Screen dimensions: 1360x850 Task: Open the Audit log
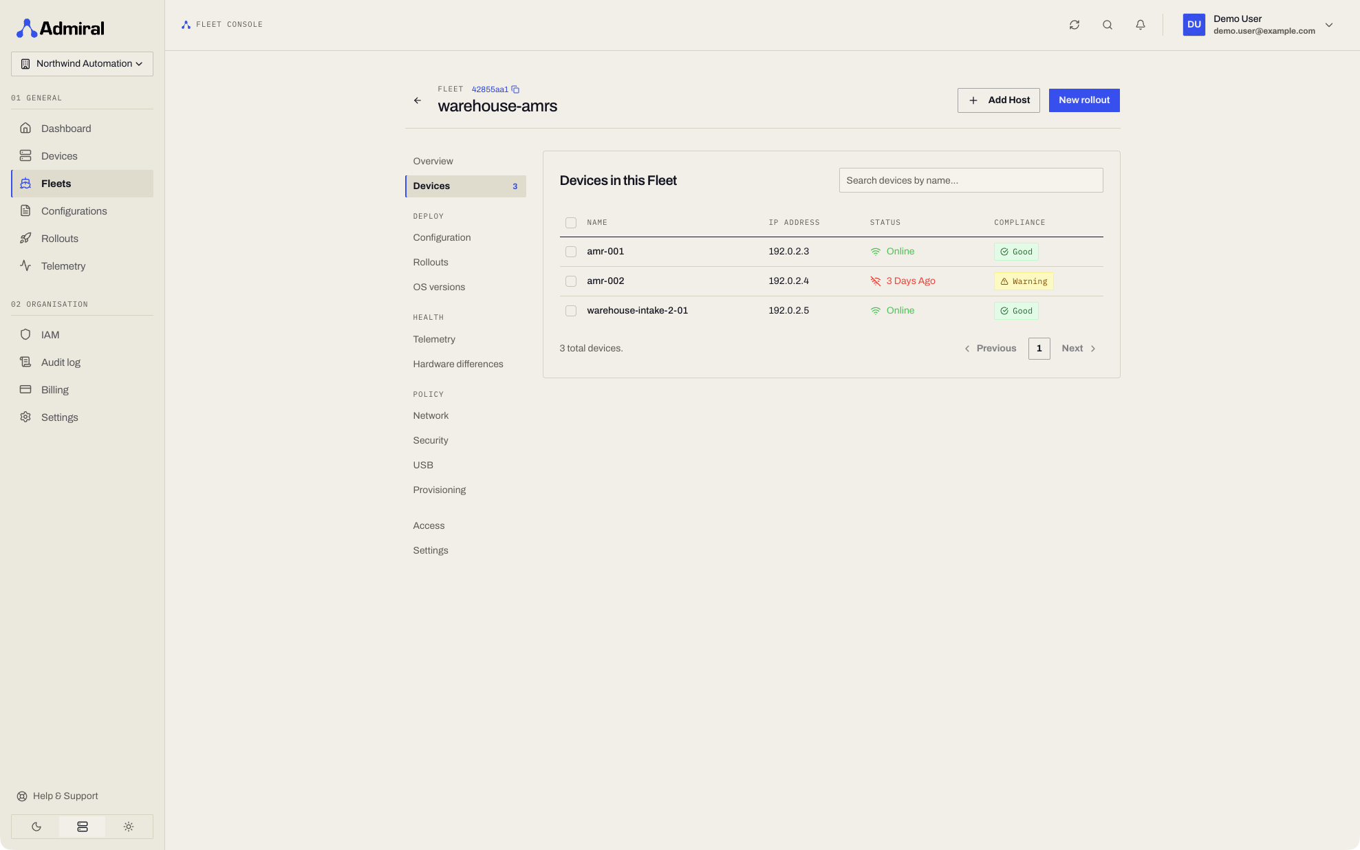point(82,362)
